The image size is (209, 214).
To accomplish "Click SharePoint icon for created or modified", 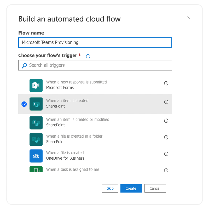I will point(36,123).
